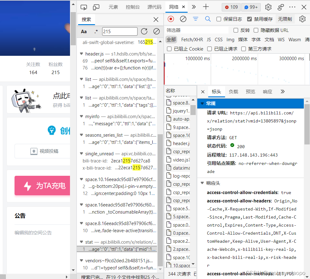Switch to the 元素 tab

pyautogui.click(x=113, y=7)
